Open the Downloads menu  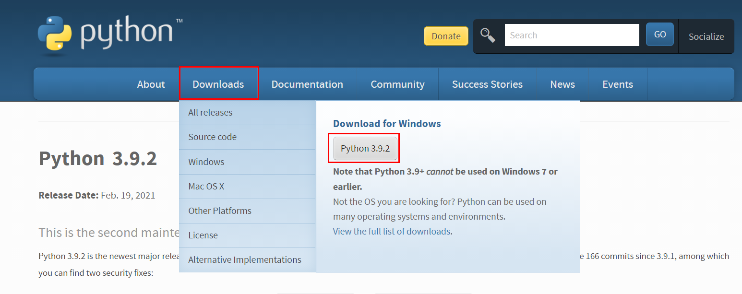[x=218, y=84]
